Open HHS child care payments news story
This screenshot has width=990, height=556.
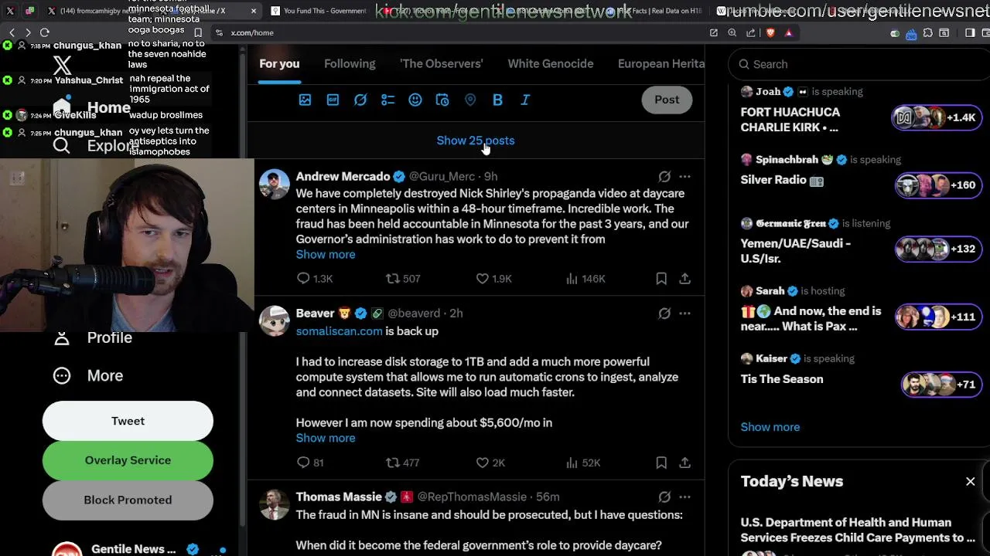point(858,530)
